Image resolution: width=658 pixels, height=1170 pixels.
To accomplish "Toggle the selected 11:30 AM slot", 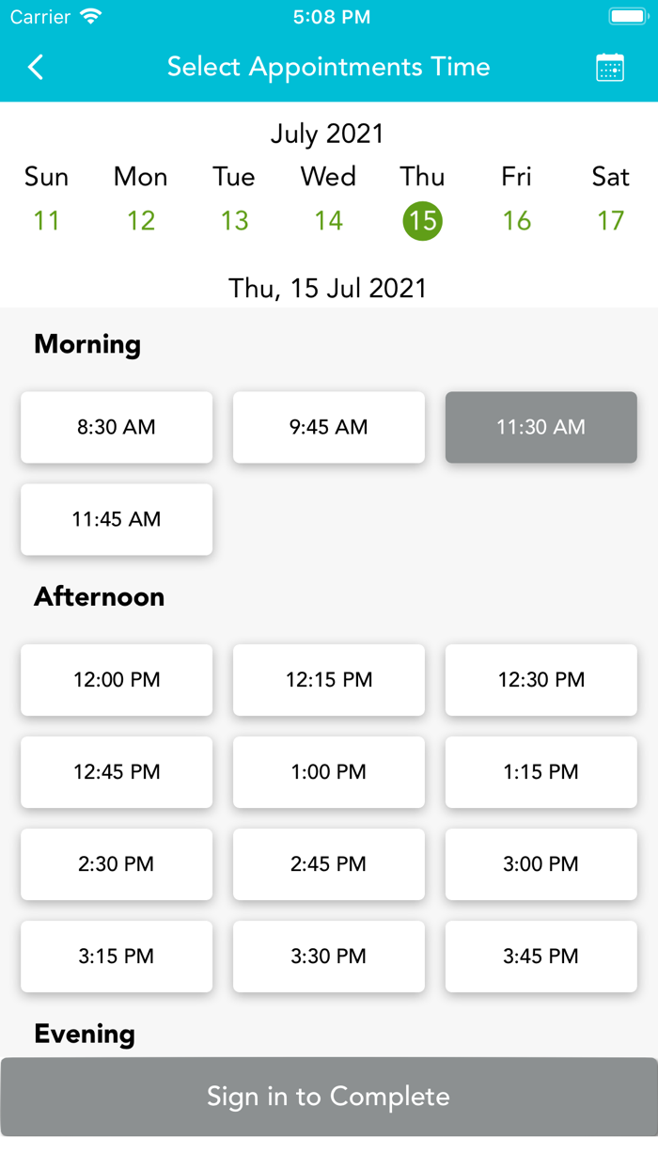I will coord(541,427).
